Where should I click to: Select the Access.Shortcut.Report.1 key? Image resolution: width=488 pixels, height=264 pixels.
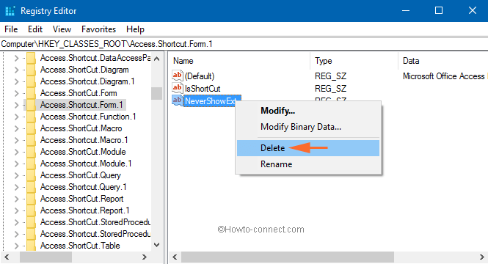[x=84, y=210]
